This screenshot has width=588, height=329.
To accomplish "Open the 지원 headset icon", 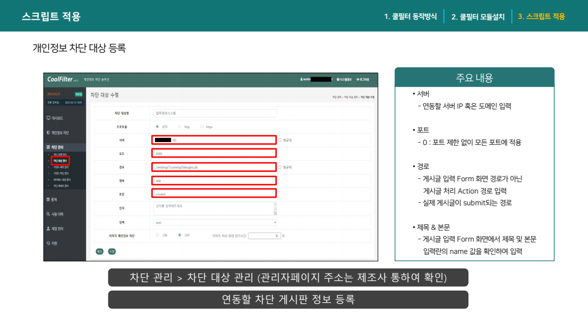I will point(48,243).
